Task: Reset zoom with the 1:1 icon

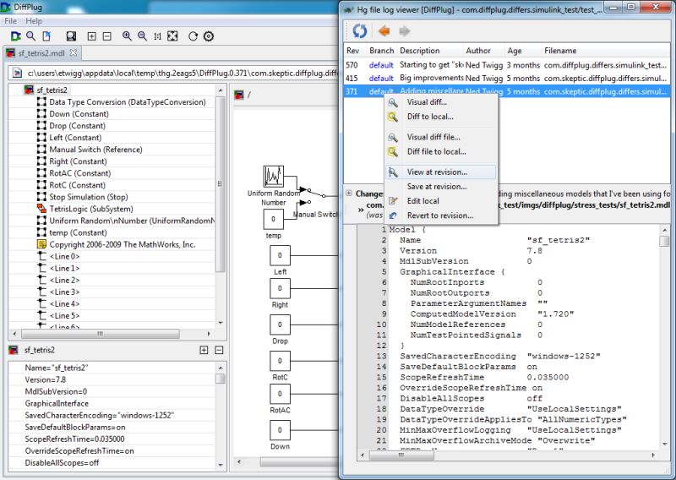Action: coord(157,36)
